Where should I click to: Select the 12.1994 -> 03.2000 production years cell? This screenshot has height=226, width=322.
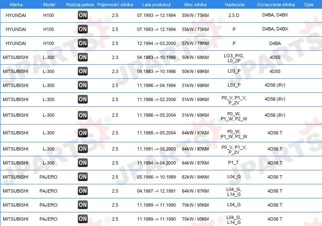point(156,43)
